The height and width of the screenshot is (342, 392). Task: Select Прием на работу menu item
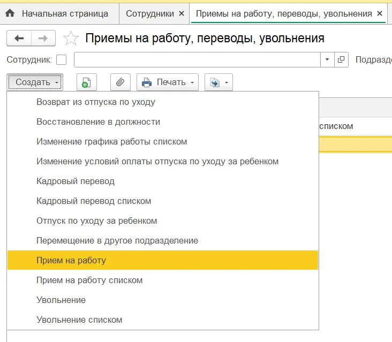point(71,260)
